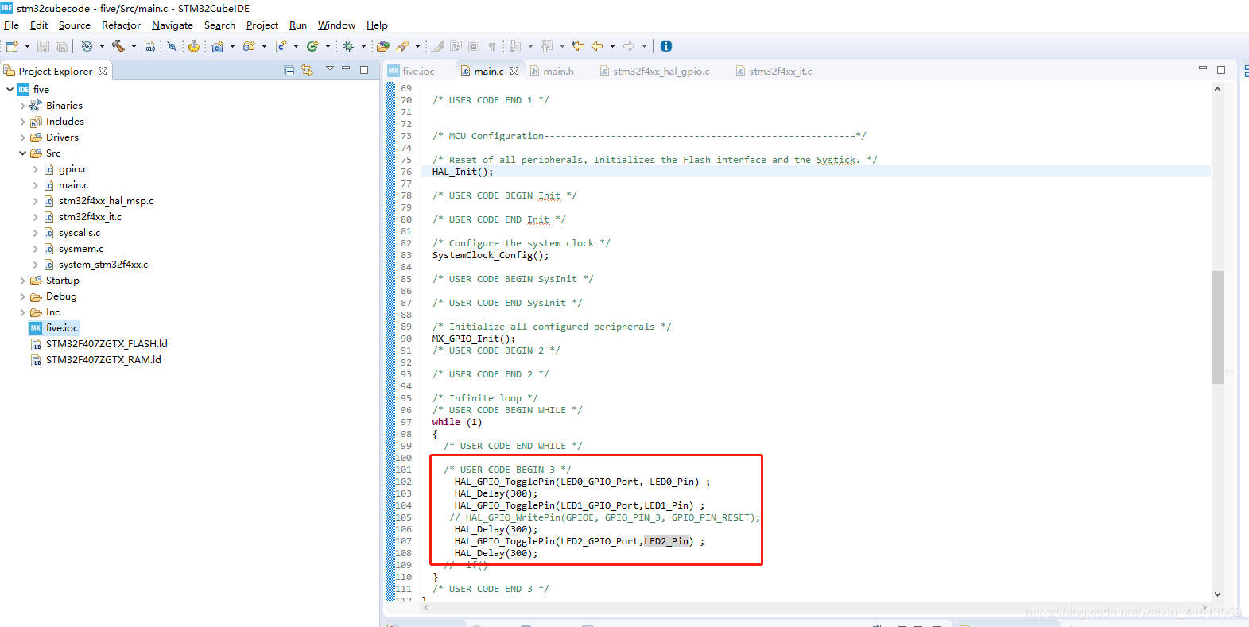The height and width of the screenshot is (627, 1249).
Task: Open the Project Explorer view menu dropdown
Action: point(330,68)
